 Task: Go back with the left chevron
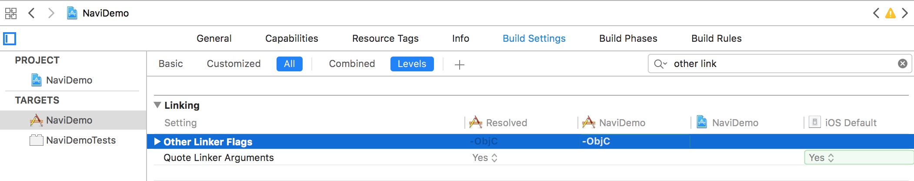point(31,13)
